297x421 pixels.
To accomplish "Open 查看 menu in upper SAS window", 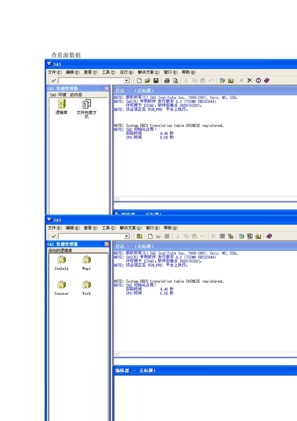I will [91, 72].
